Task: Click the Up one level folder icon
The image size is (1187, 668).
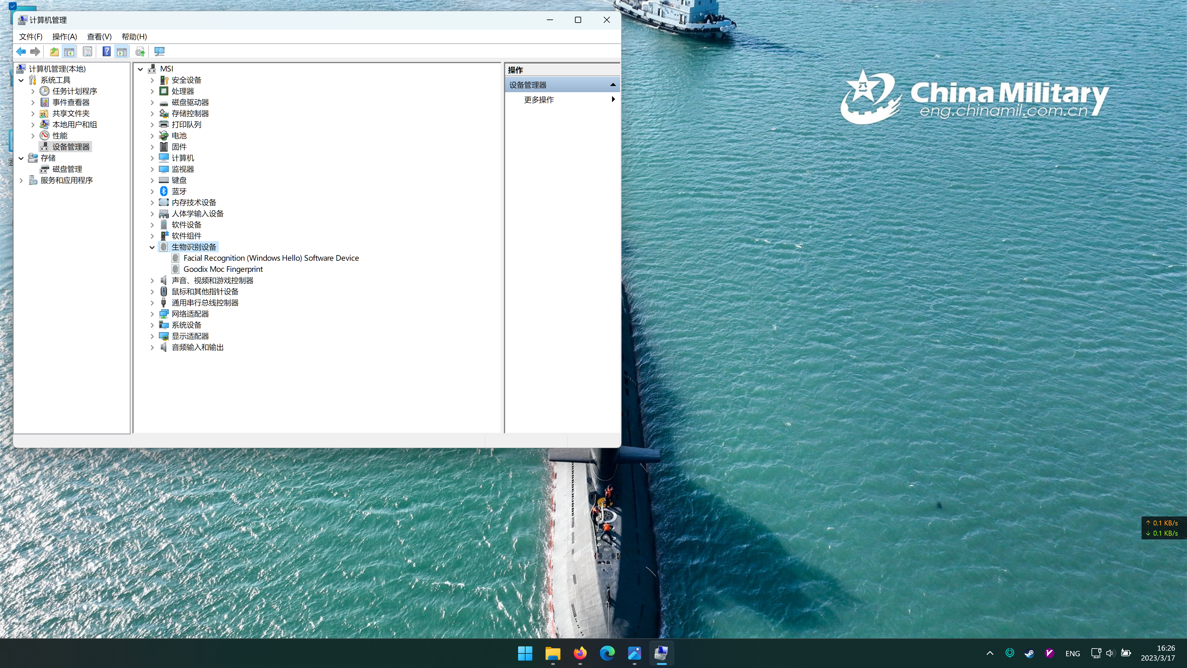Action: 54,51
